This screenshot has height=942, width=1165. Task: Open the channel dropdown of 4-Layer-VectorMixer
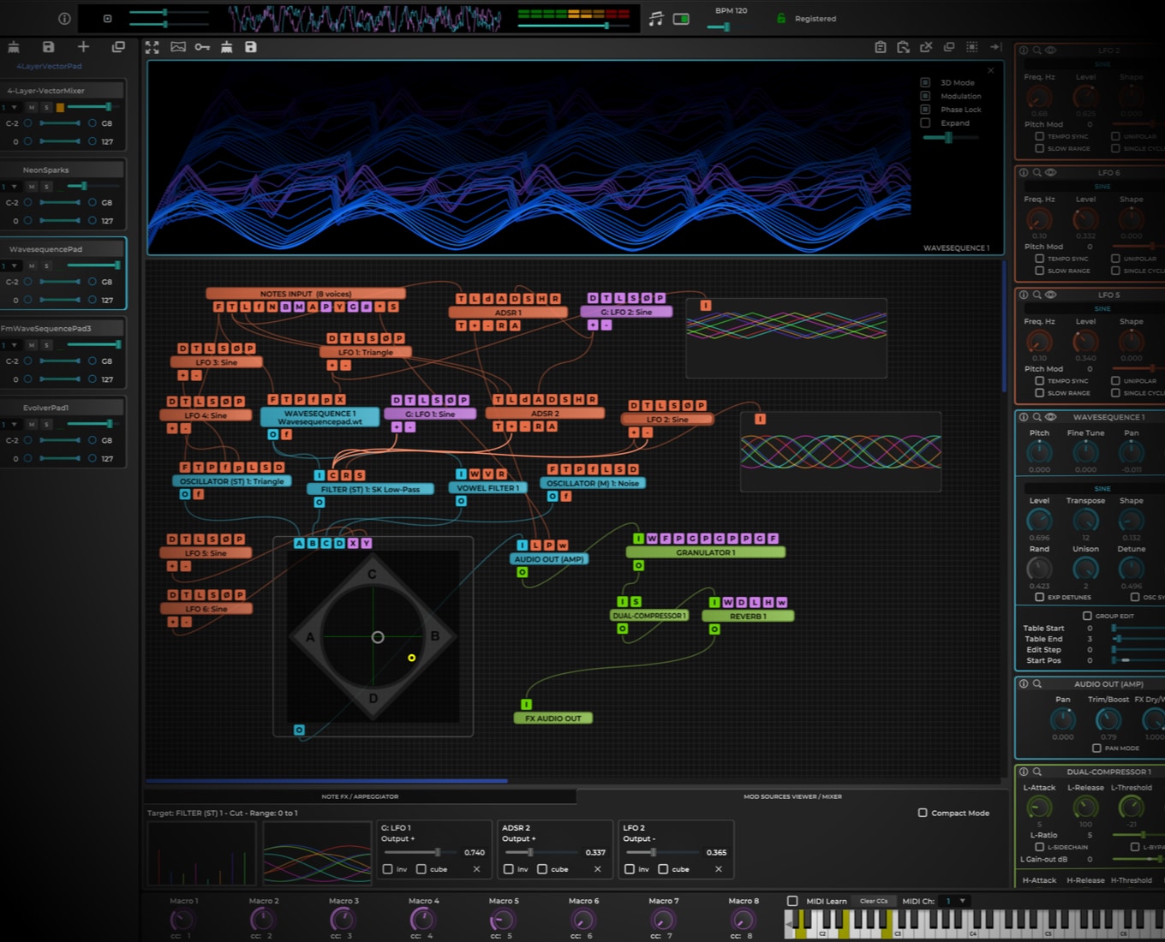pyautogui.click(x=10, y=107)
